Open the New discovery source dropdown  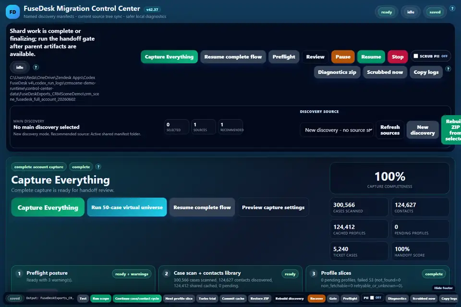[x=337, y=130]
